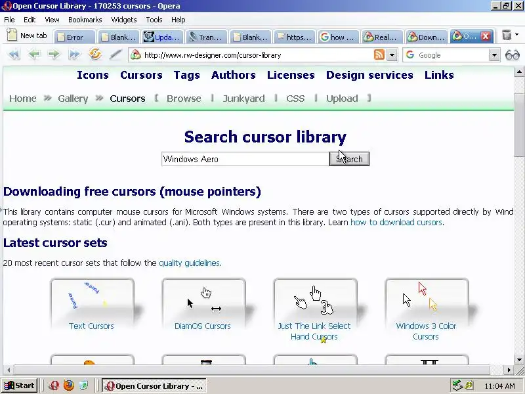This screenshot has height=394, width=525.
Task: Switch to the Upda... tab
Action: (x=162, y=37)
